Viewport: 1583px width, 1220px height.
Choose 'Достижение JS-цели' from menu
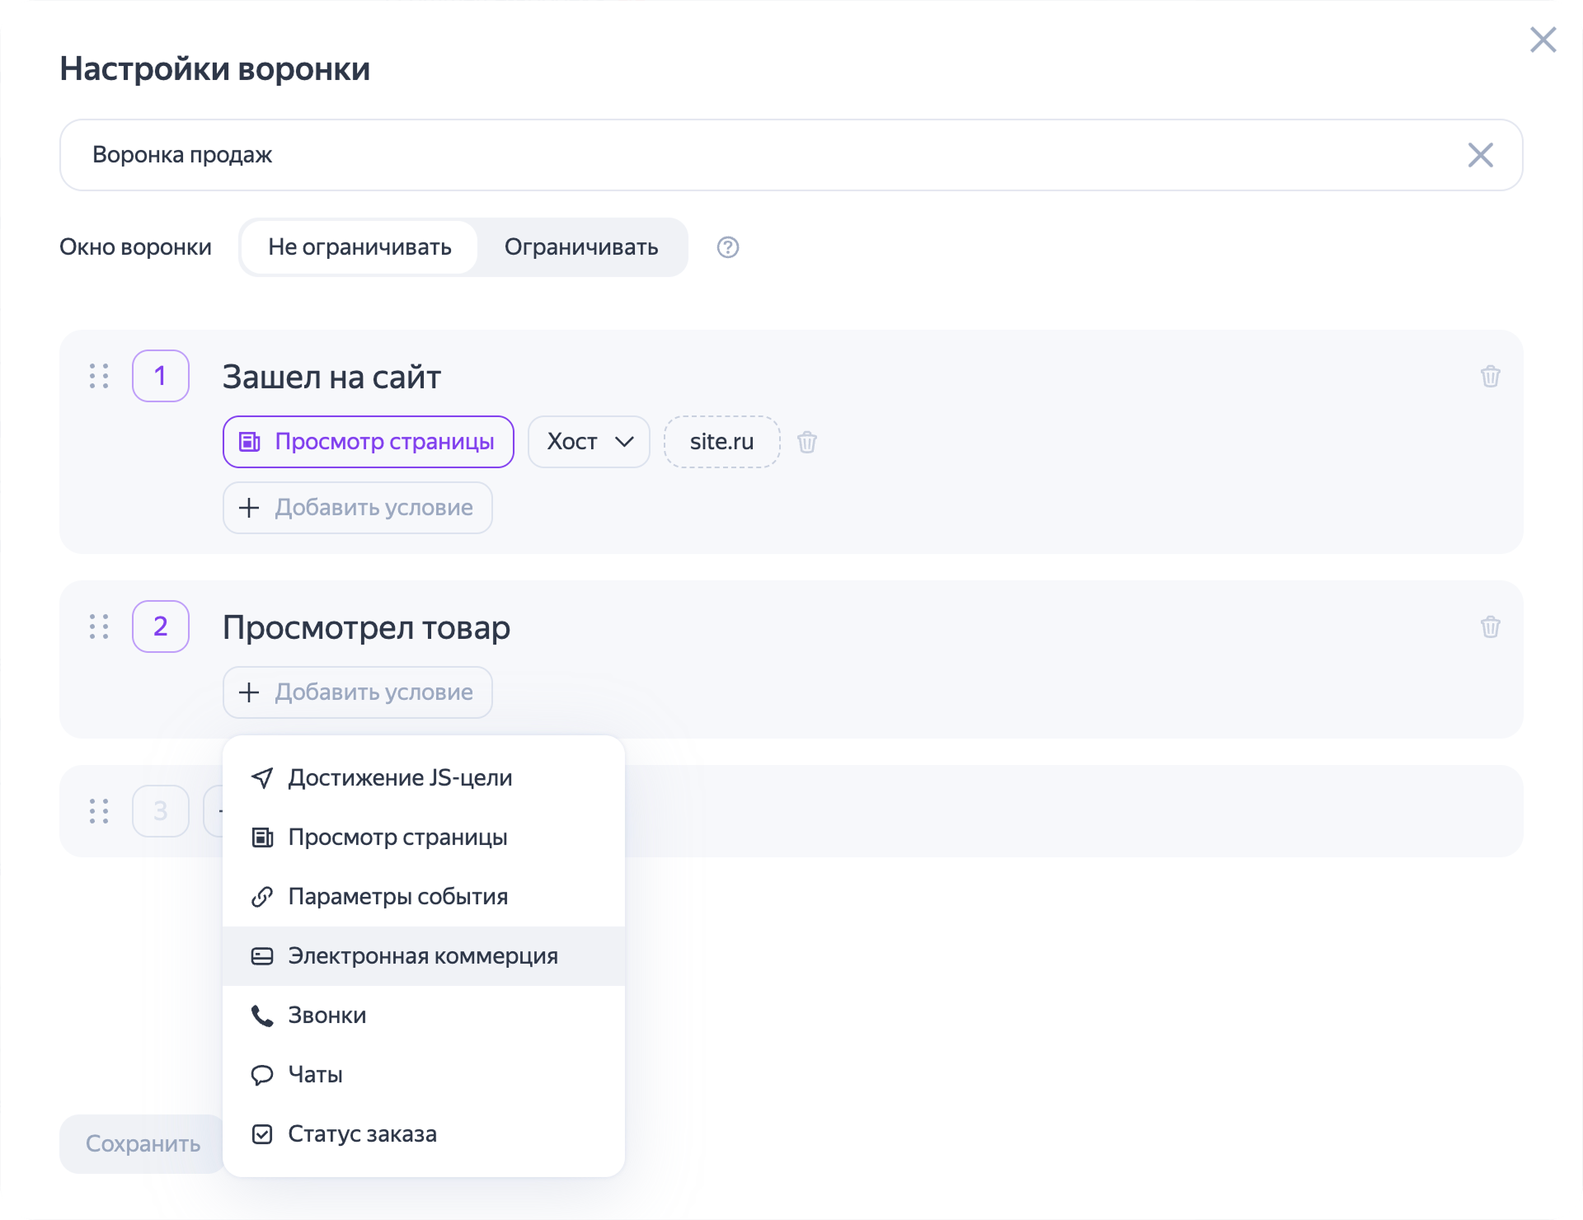pyautogui.click(x=424, y=778)
